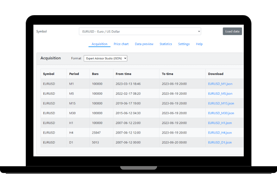The image size is (277, 174).
Task: Click the From time column header
Action: (x=123, y=74)
